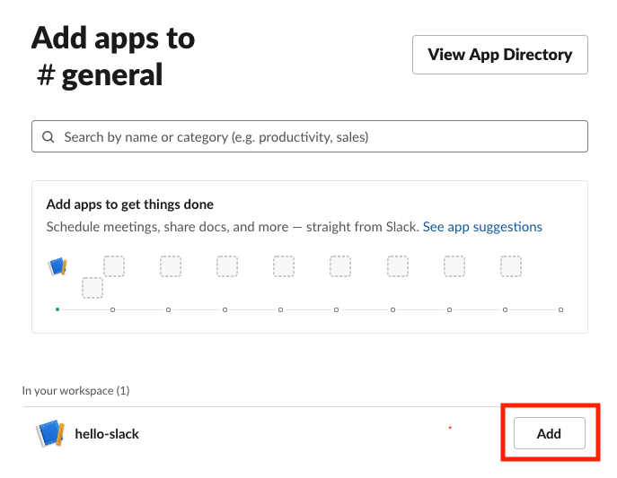
Task: Follow the See app suggestions link
Action: [482, 227]
